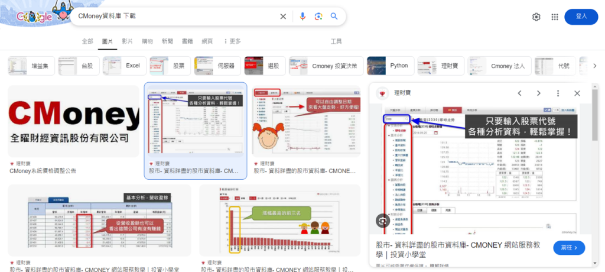Click the magnifier search button
The image size is (605, 272).
tap(334, 16)
